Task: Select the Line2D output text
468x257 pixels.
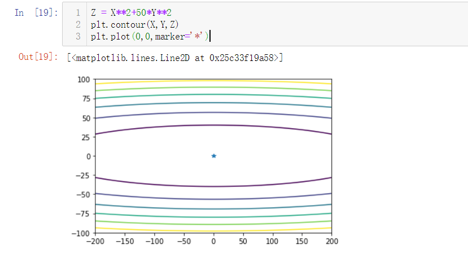Action: 175,58
